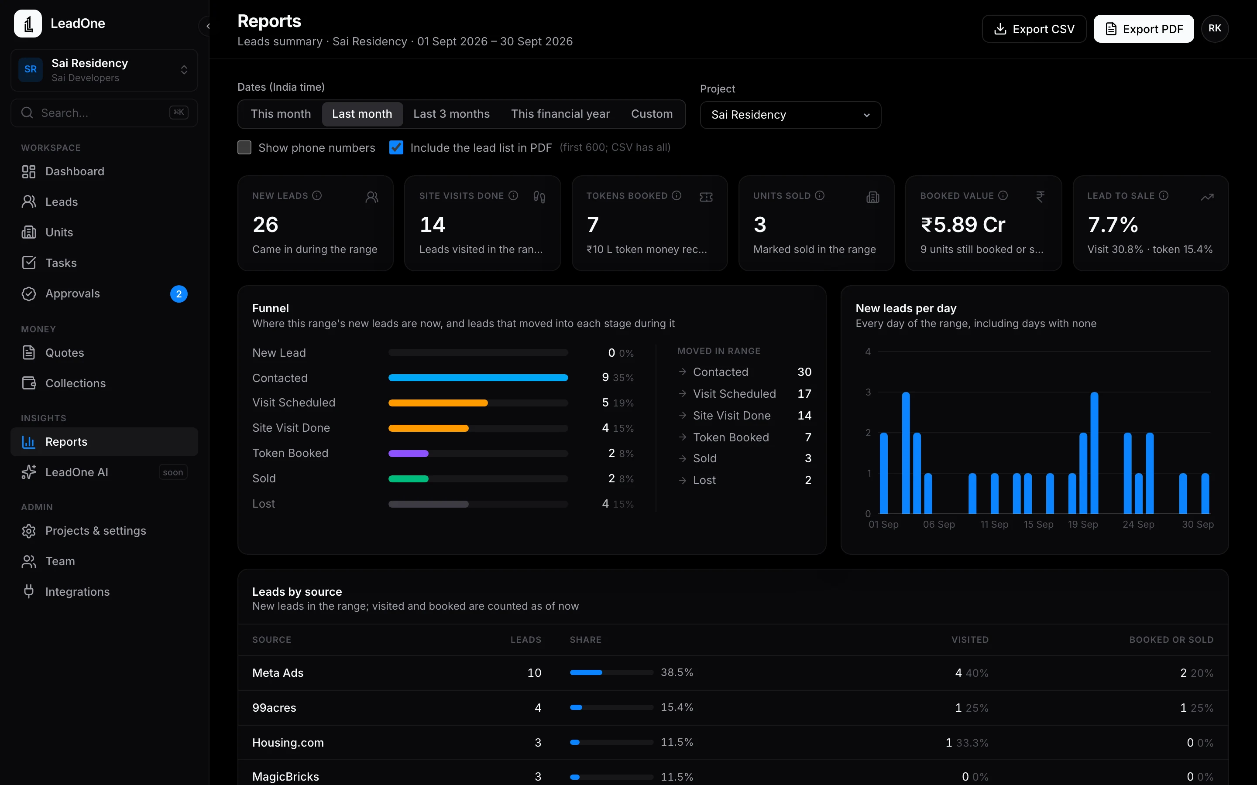Click the Integrations plug icon
This screenshot has width=1257, height=785.
pos(28,591)
